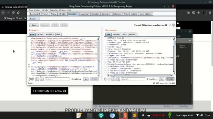Open the Burp menu
The image size is (213, 119).
(x=31, y=10)
